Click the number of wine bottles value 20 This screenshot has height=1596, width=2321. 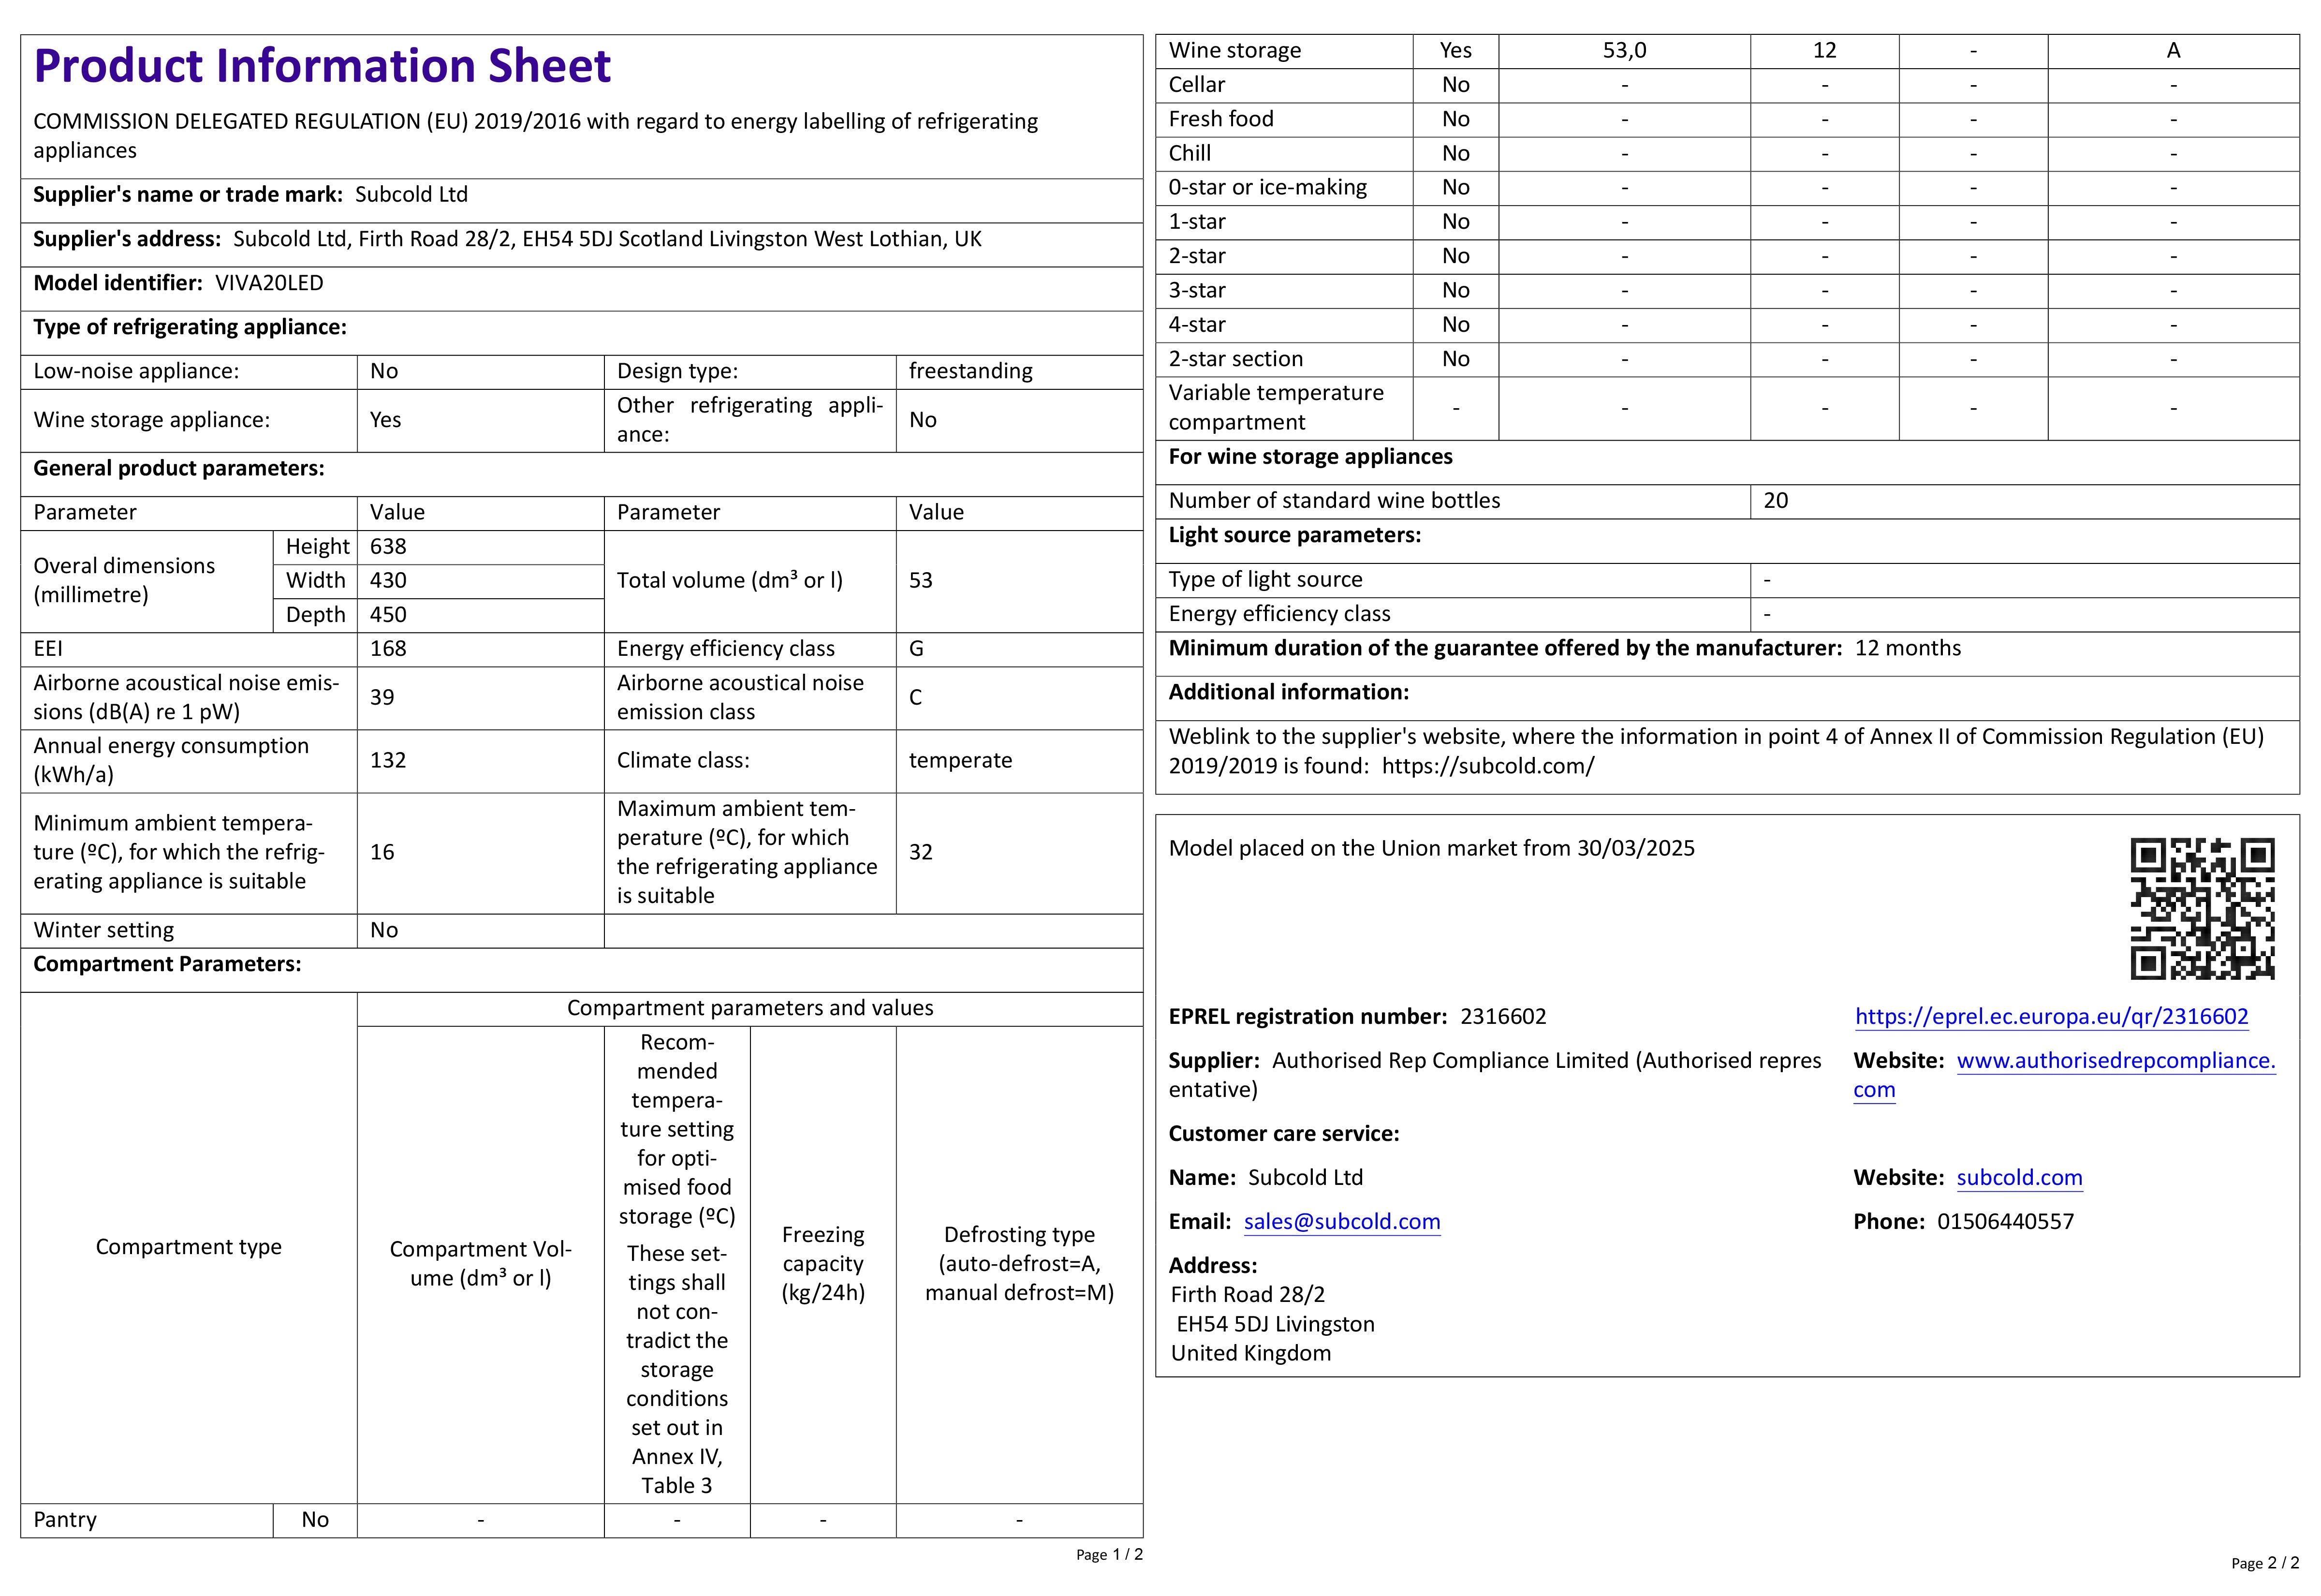click(1775, 500)
